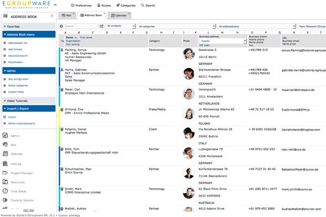Switch to the Calendar tab
The width and height of the screenshot is (326, 217).
(119, 16)
